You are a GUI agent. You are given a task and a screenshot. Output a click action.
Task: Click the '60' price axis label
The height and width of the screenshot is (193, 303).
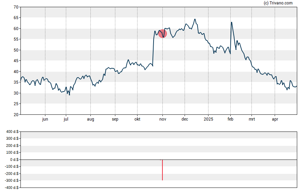[x=16, y=29]
